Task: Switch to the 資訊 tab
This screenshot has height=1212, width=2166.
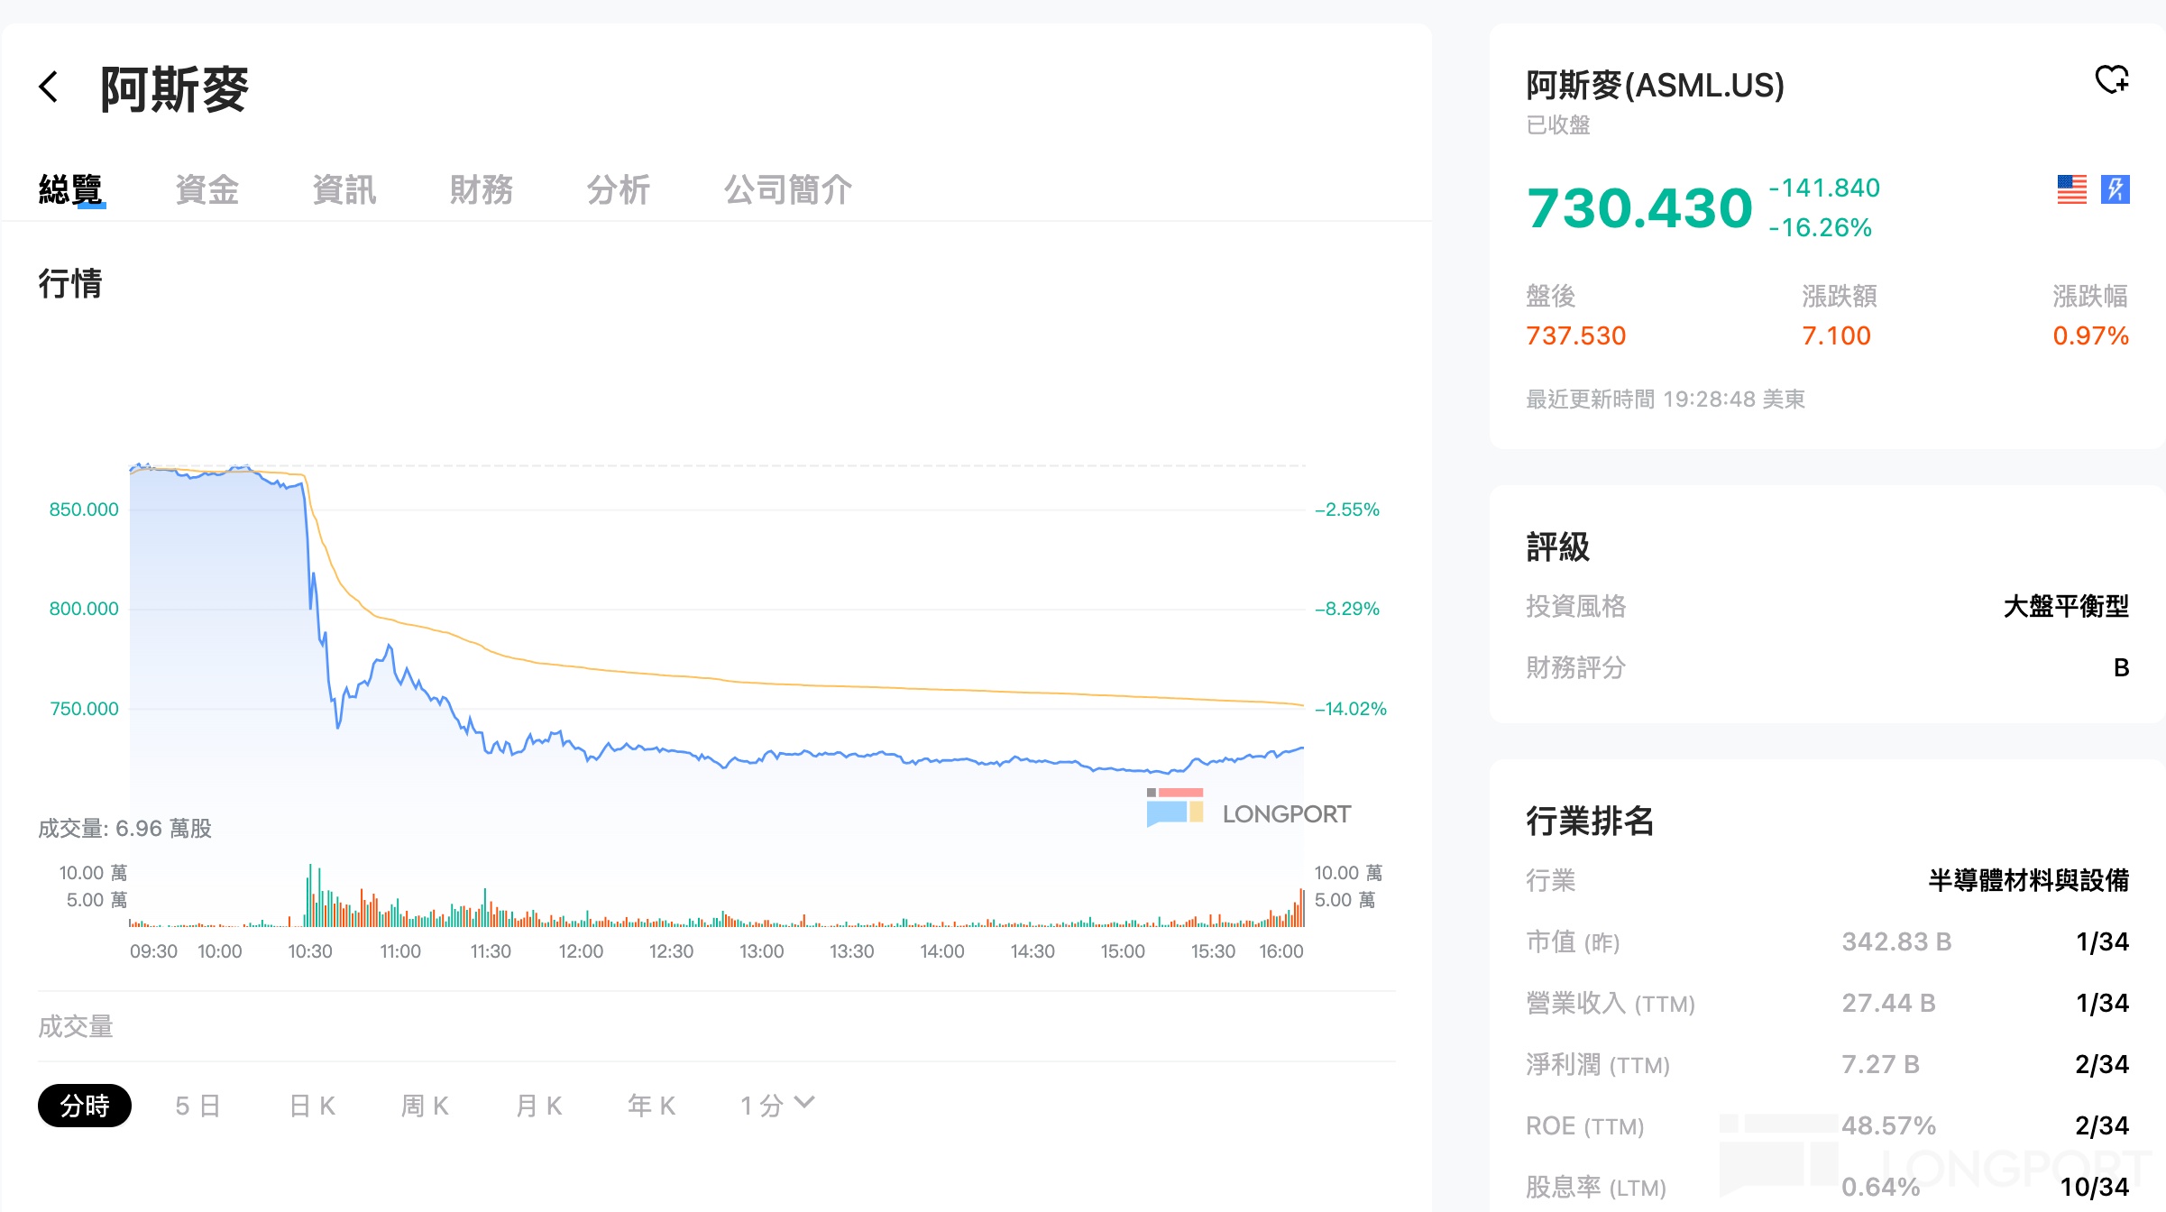Action: coord(344,190)
